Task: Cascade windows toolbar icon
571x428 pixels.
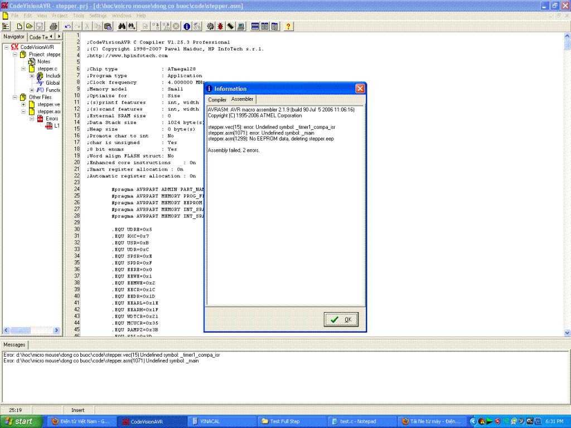Action: [274, 26]
